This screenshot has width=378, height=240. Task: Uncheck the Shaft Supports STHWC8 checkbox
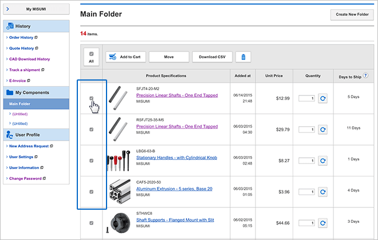(x=92, y=223)
